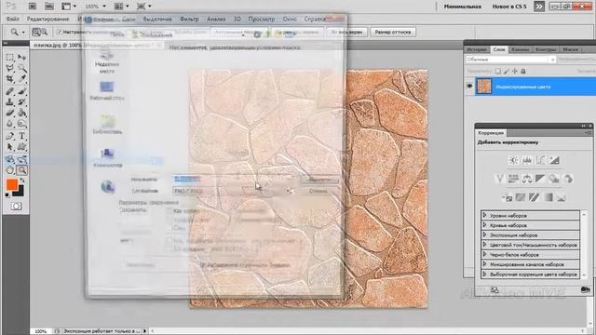Open the orange foreground color swatch

[12, 184]
